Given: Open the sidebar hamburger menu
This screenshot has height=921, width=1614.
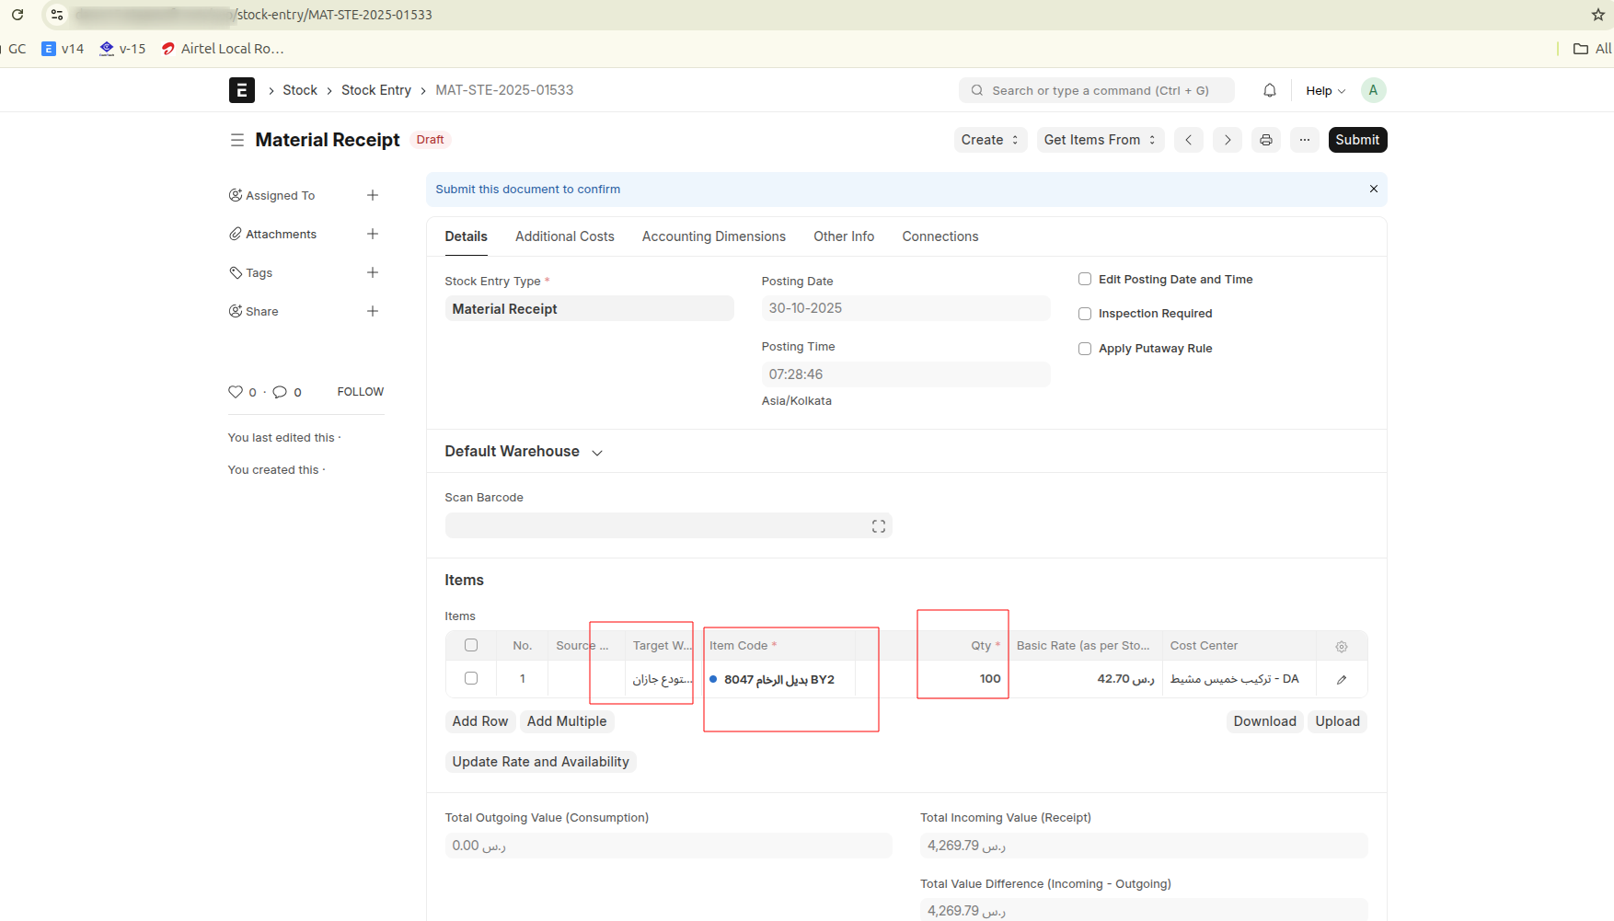Looking at the screenshot, I should 236,140.
